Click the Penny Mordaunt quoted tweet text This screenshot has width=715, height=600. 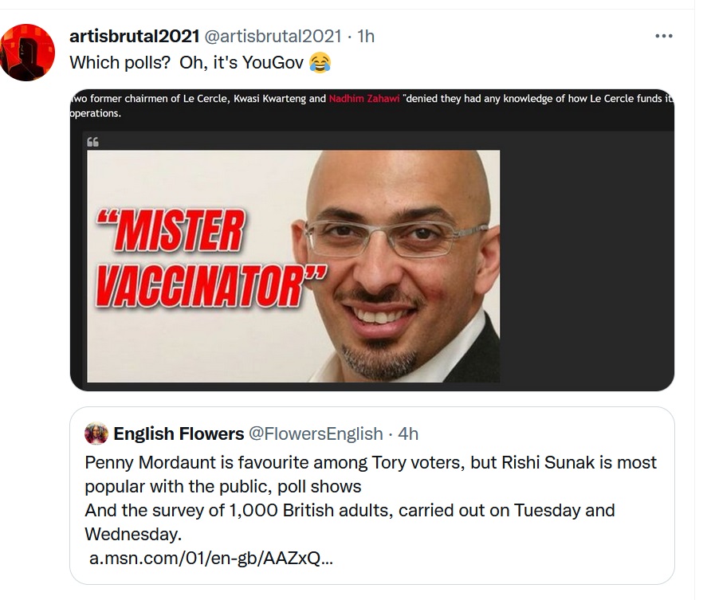click(x=371, y=474)
